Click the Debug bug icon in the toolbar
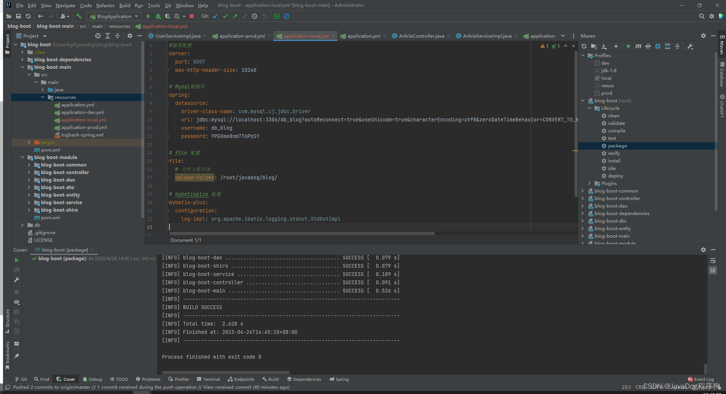Viewport: 726px width, 394px height. pos(158,16)
